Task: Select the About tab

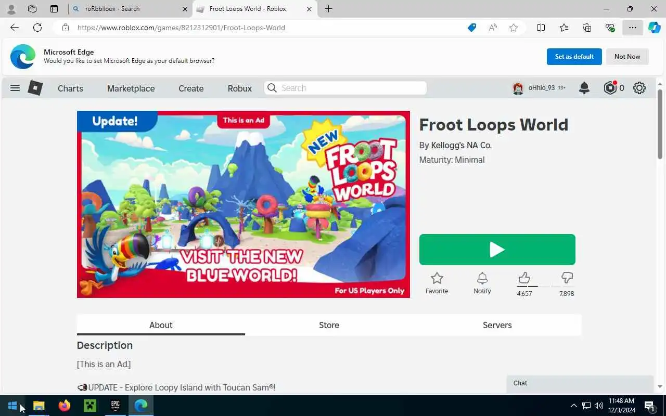Action: [161, 325]
